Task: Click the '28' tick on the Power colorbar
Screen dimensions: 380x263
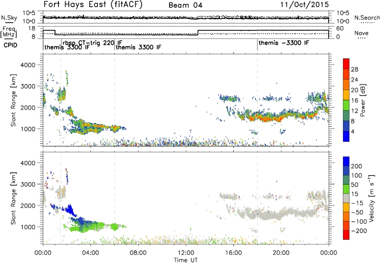Action: [354, 69]
